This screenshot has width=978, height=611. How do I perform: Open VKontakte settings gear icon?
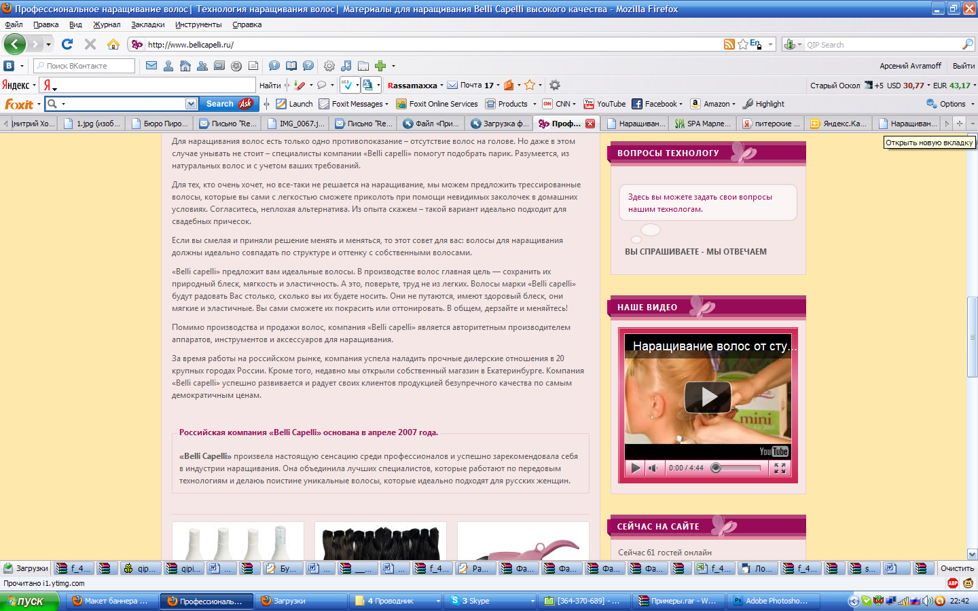tap(329, 66)
